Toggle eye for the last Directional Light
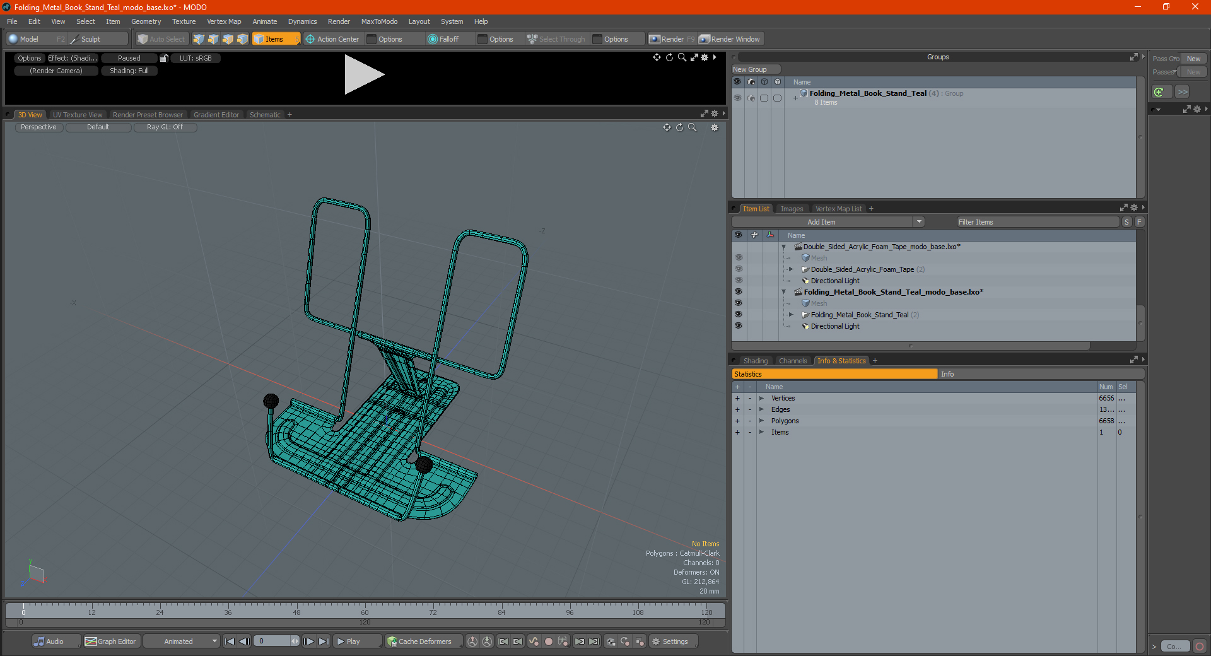Screen dimensions: 1211x656 coord(738,326)
